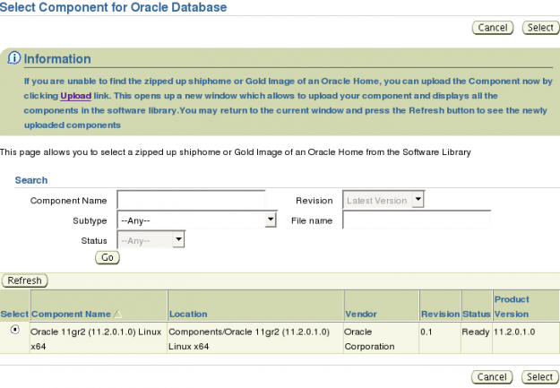560x388 pixels.
Task: Click the page title Select Component for Oracle Database
Action: pyautogui.click(x=113, y=7)
